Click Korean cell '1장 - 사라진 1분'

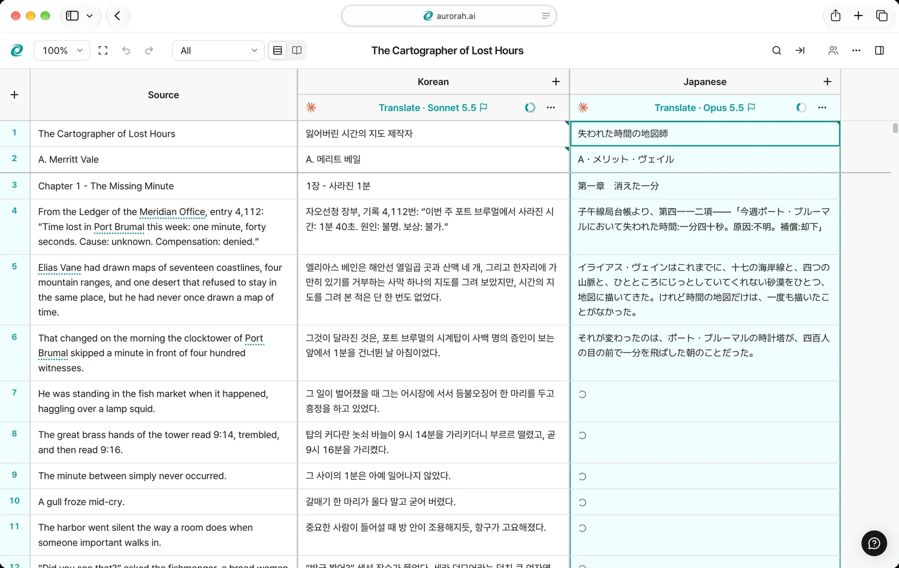433,186
